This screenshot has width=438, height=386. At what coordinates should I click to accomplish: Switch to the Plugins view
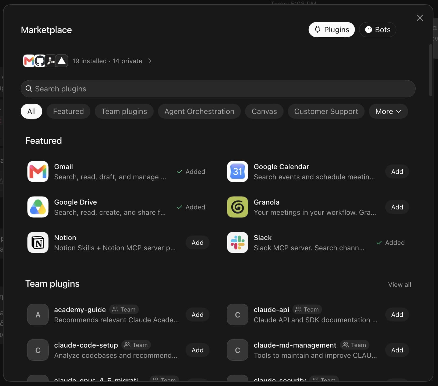click(331, 30)
